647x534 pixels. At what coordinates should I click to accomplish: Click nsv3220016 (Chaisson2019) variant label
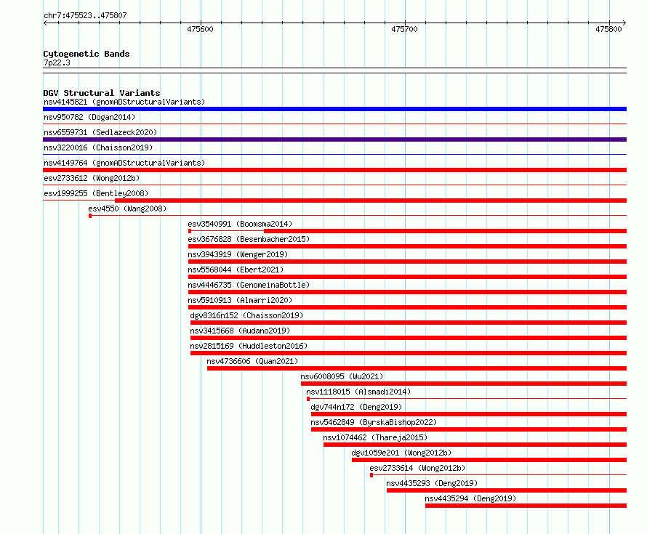click(98, 147)
